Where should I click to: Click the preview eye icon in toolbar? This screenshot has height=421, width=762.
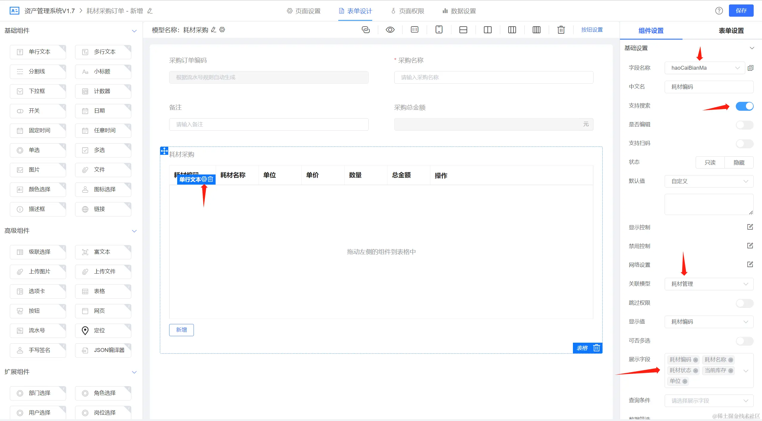pos(390,30)
